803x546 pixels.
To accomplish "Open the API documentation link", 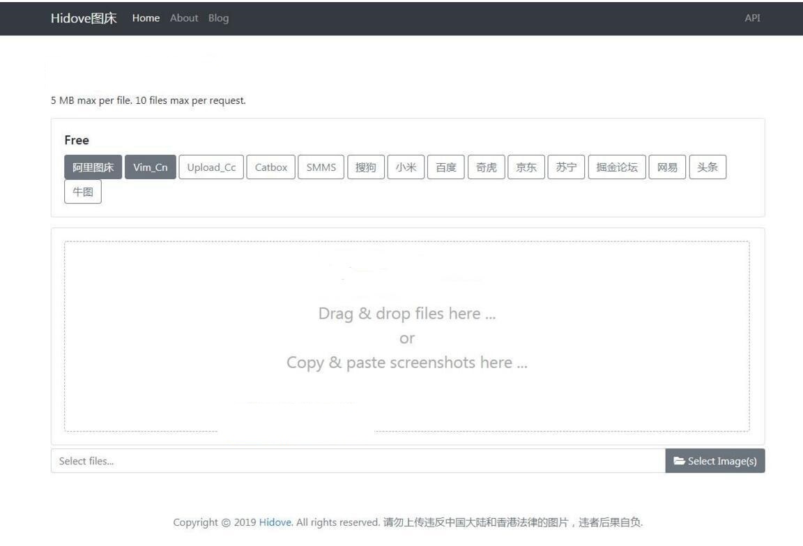I will click(752, 18).
